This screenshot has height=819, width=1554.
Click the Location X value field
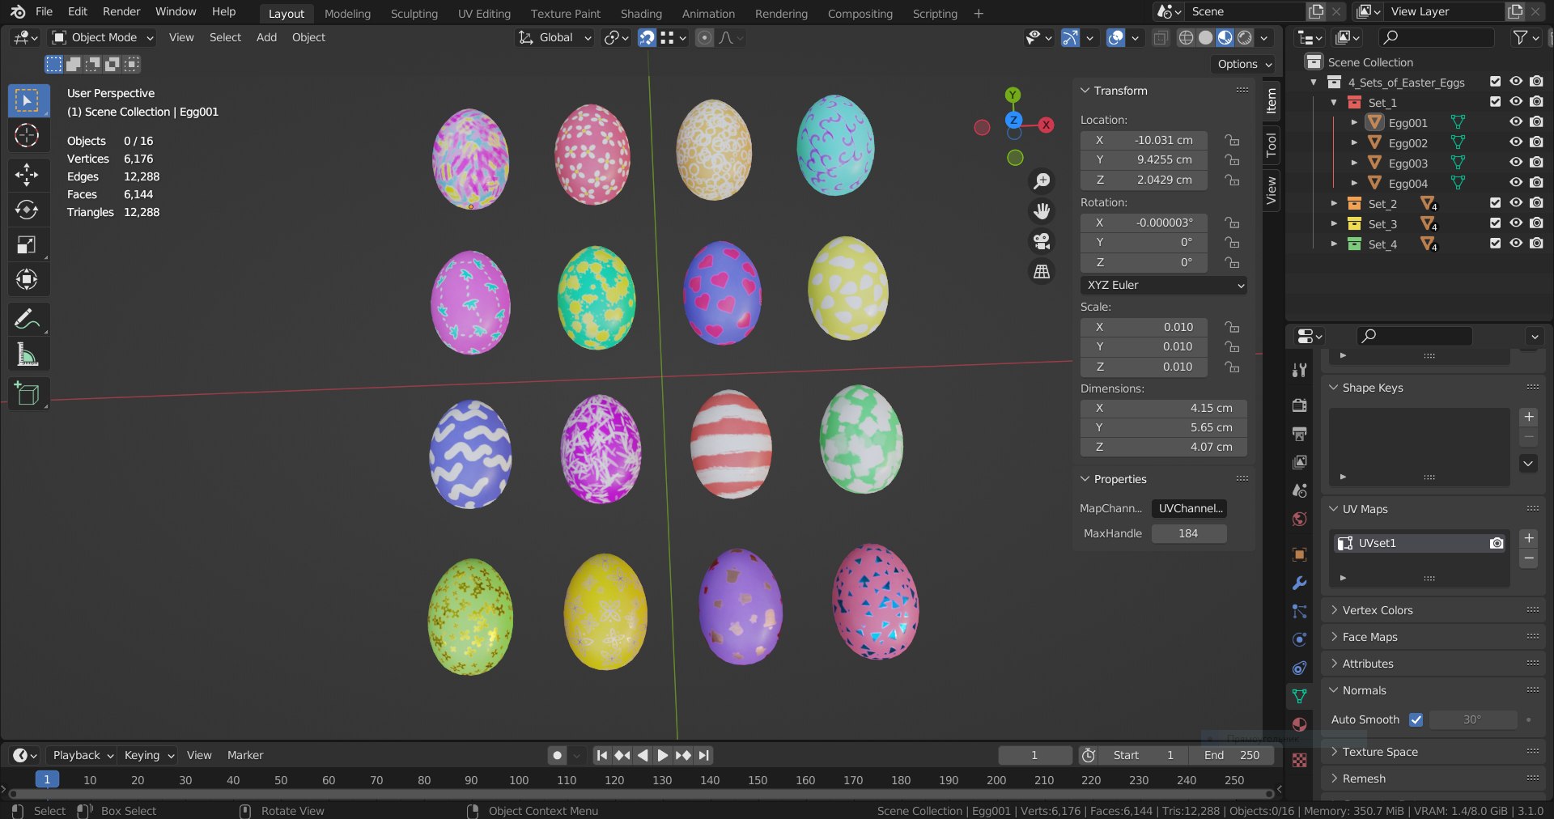pos(1144,140)
